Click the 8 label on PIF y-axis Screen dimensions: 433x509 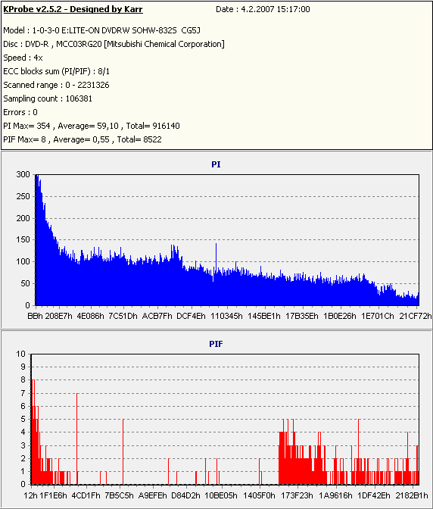pos(23,380)
